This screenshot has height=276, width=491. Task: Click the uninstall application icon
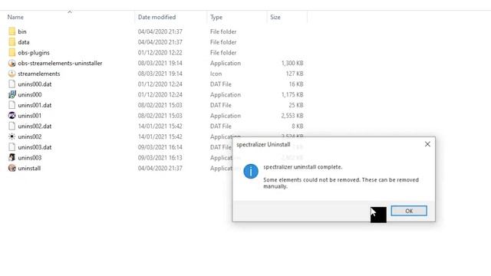[x=12, y=168]
